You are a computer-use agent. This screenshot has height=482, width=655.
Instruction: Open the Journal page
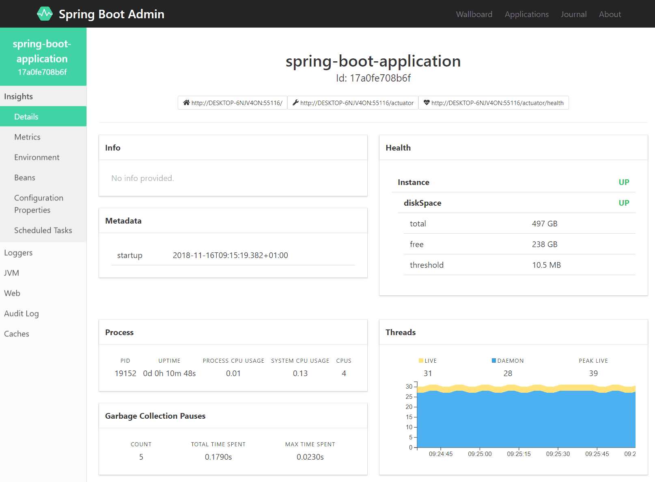[x=573, y=14]
